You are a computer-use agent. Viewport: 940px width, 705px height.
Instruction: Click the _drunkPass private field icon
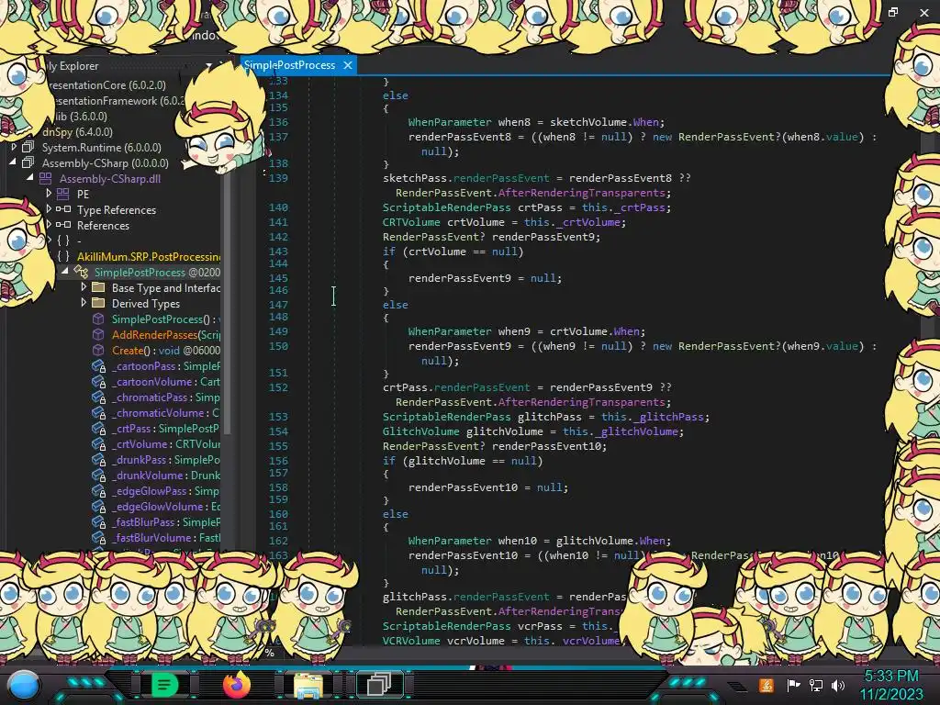pyautogui.click(x=98, y=459)
